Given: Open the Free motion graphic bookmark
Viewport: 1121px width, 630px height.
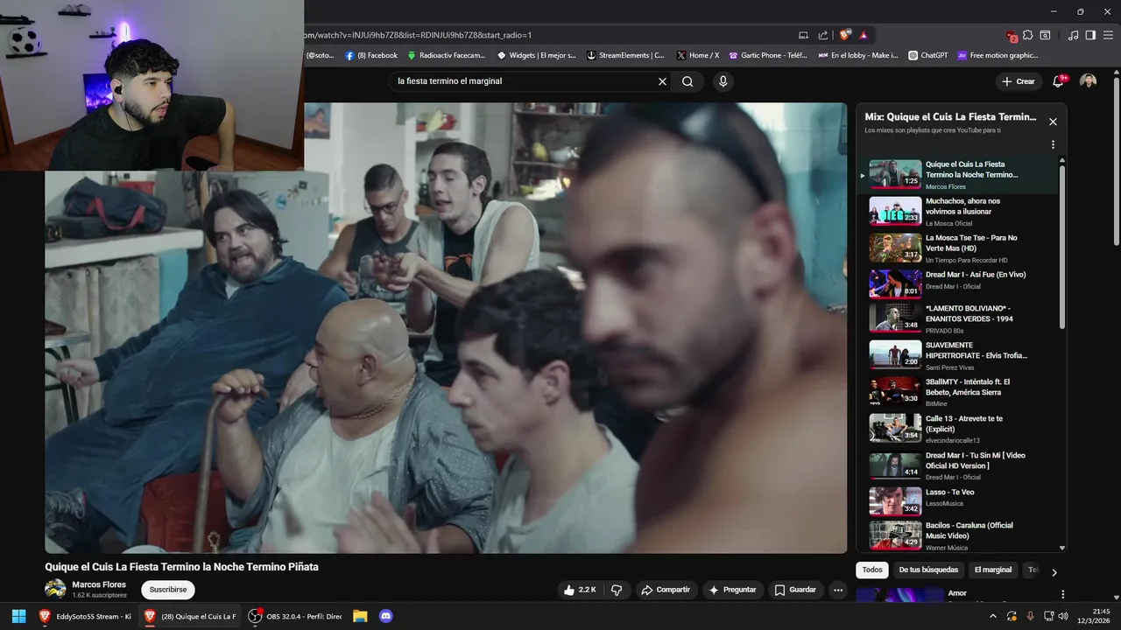Looking at the screenshot, I should coord(998,55).
